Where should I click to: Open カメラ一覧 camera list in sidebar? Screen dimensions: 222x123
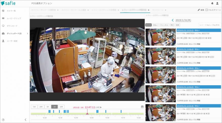(11, 11)
